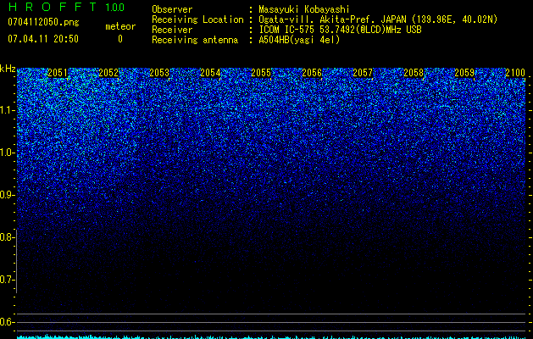Click the ICOM IC-575 53.7492 MHz receiver text

340,30
